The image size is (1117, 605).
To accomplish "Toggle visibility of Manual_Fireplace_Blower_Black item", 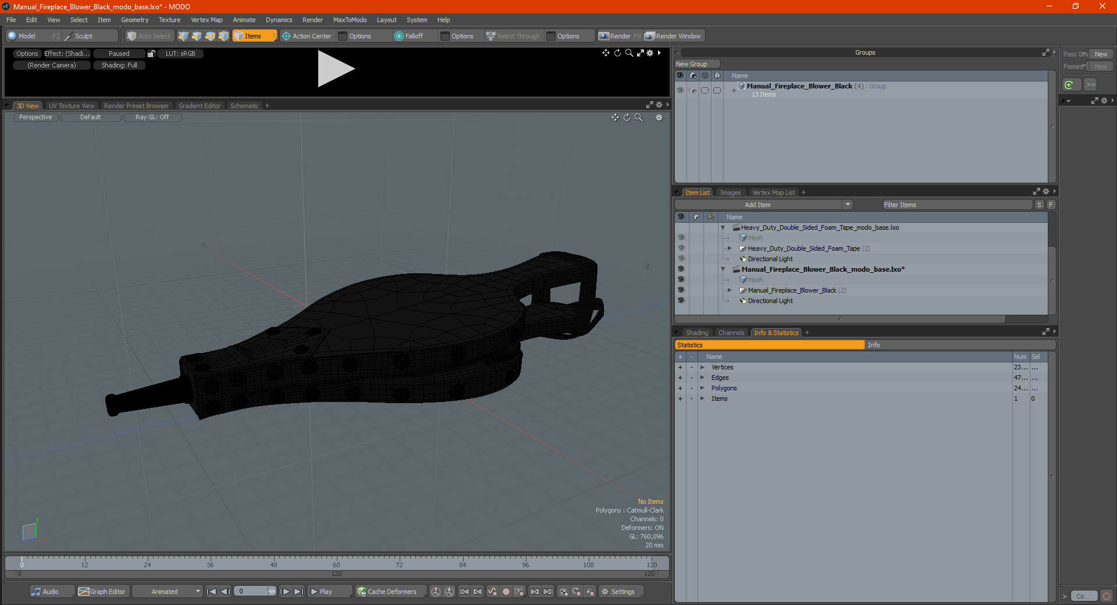I will [681, 290].
